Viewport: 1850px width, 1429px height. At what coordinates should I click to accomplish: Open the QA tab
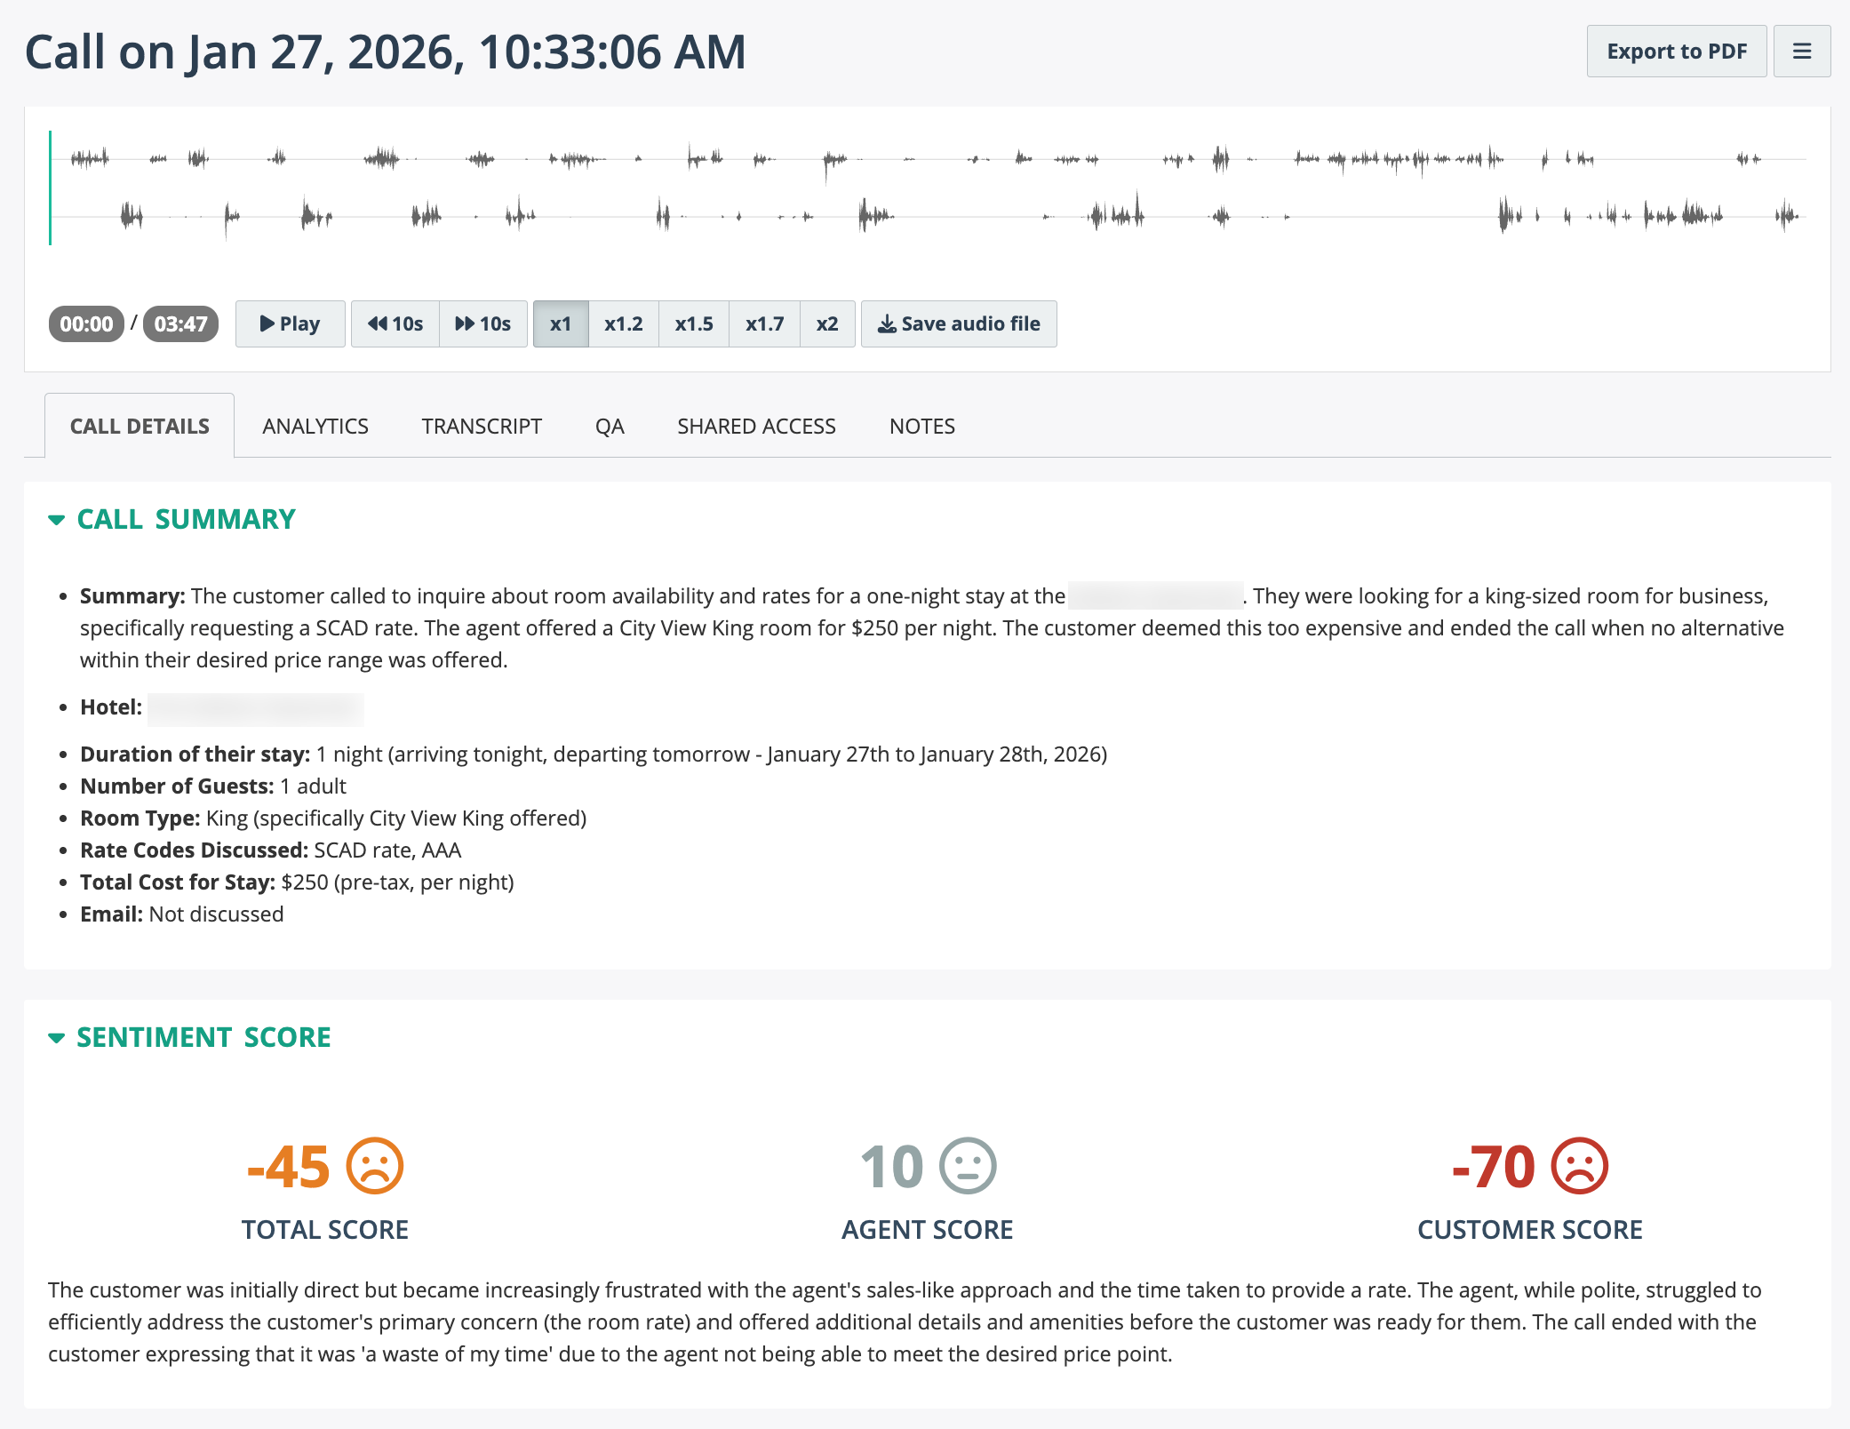[610, 427]
